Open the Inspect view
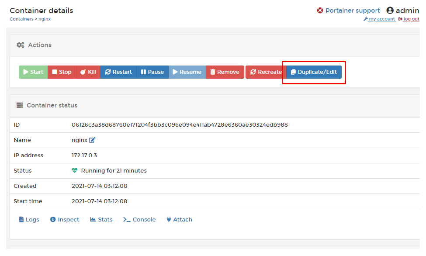This screenshot has width=426, height=256. tap(65, 220)
